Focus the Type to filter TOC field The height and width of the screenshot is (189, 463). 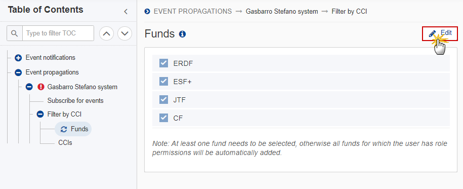coord(58,33)
